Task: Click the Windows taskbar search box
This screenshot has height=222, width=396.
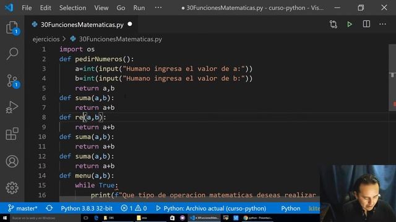Action: [x=45, y=218]
